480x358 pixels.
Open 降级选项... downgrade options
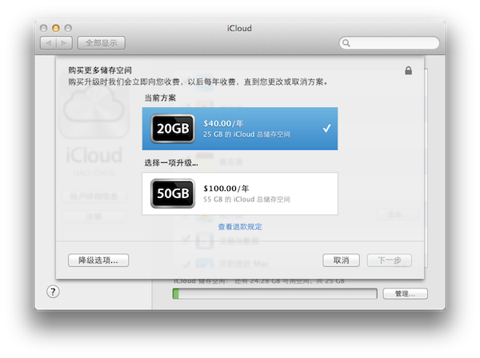click(x=98, y=261)
